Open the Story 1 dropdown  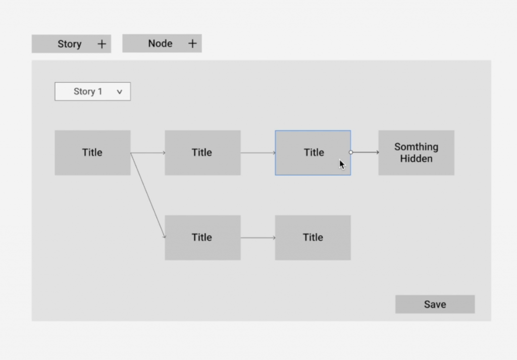click(x=93, y=92)
